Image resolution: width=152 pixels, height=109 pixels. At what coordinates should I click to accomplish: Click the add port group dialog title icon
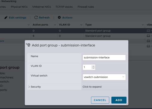coord(28,45)
